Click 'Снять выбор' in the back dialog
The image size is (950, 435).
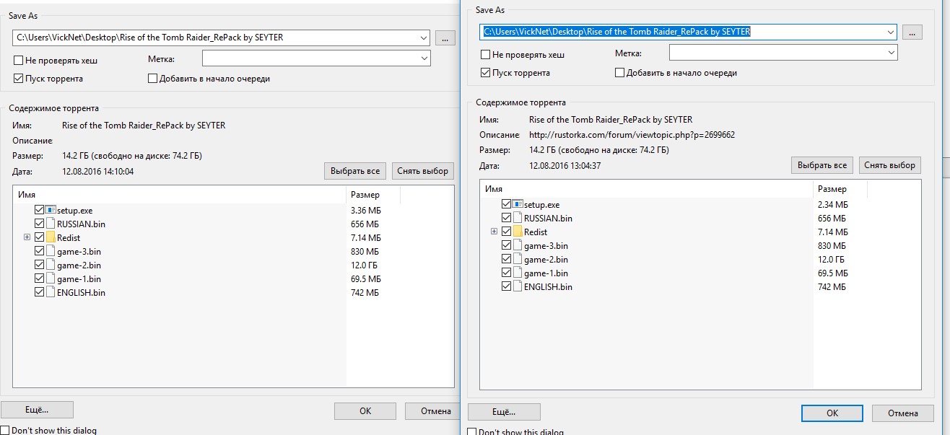423,171
